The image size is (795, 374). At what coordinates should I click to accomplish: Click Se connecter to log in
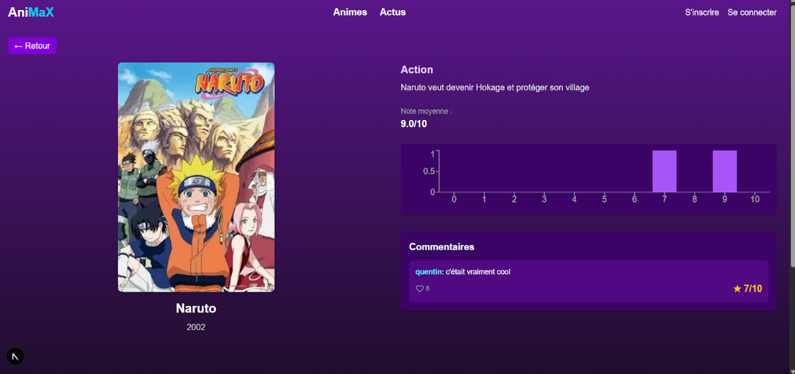752,13
